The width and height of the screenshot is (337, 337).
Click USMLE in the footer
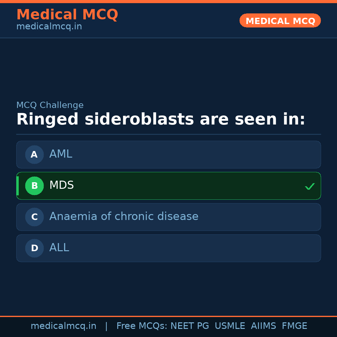coord(230,326)
